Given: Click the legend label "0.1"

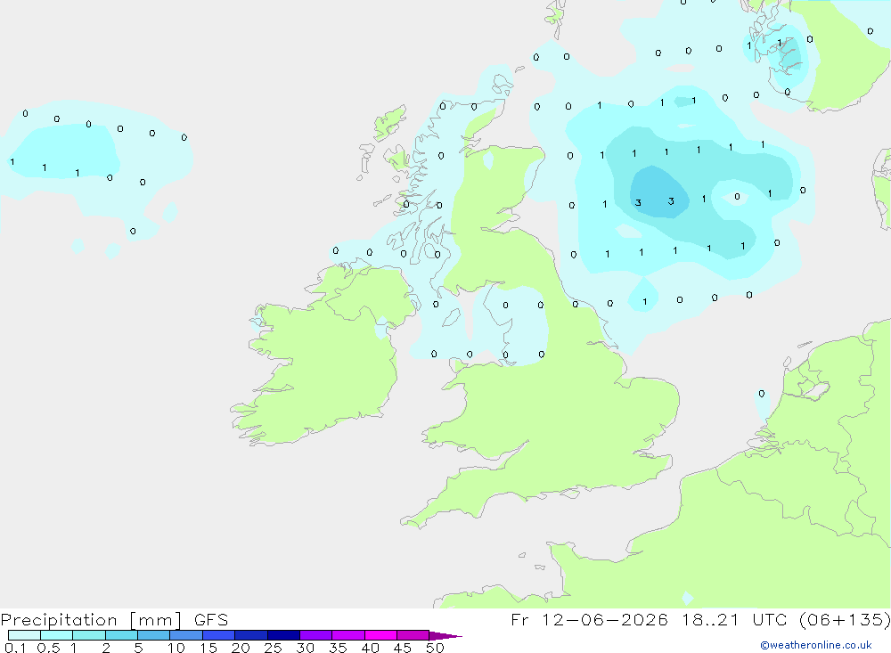Looking at the screenshot, I should point(15,648).
